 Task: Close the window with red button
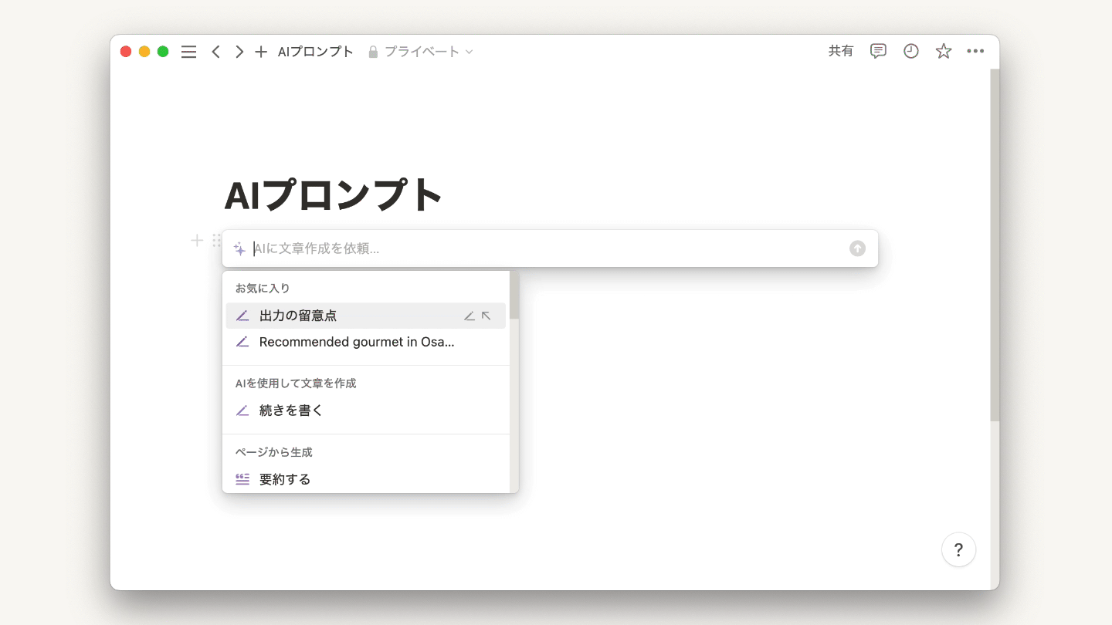coord(126,52)
